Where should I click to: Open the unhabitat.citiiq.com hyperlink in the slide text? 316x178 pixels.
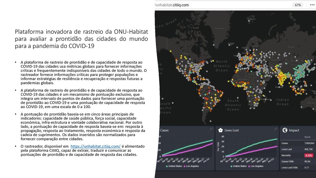[96, 146]
